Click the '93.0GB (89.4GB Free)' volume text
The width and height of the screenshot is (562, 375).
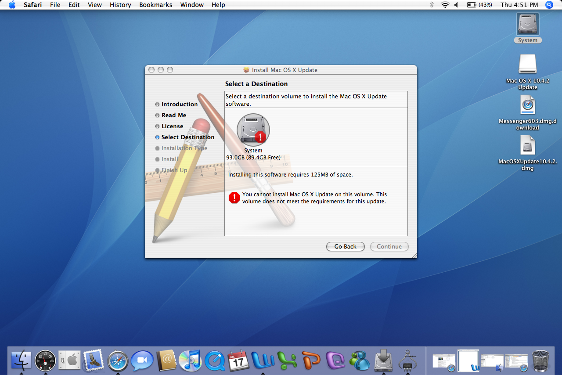click(x=253, y=158)
